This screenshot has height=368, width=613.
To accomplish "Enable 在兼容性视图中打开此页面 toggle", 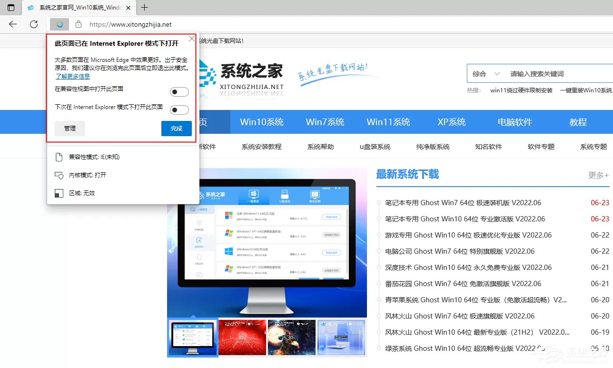I will click(179, 92).
